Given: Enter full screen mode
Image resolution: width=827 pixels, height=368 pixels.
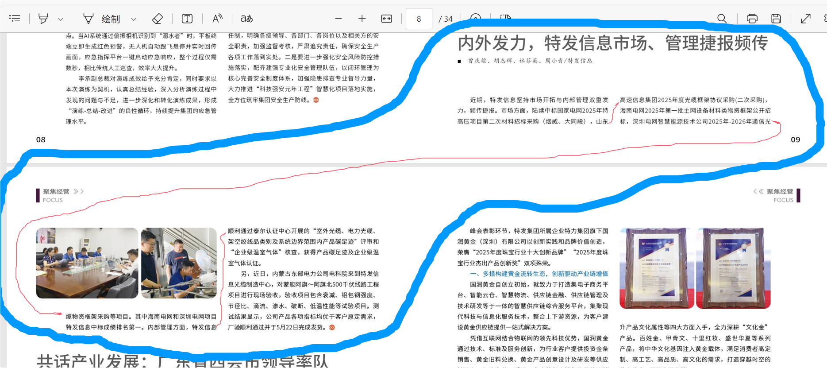Looking at the screenshot, I should tap(806, 19).
